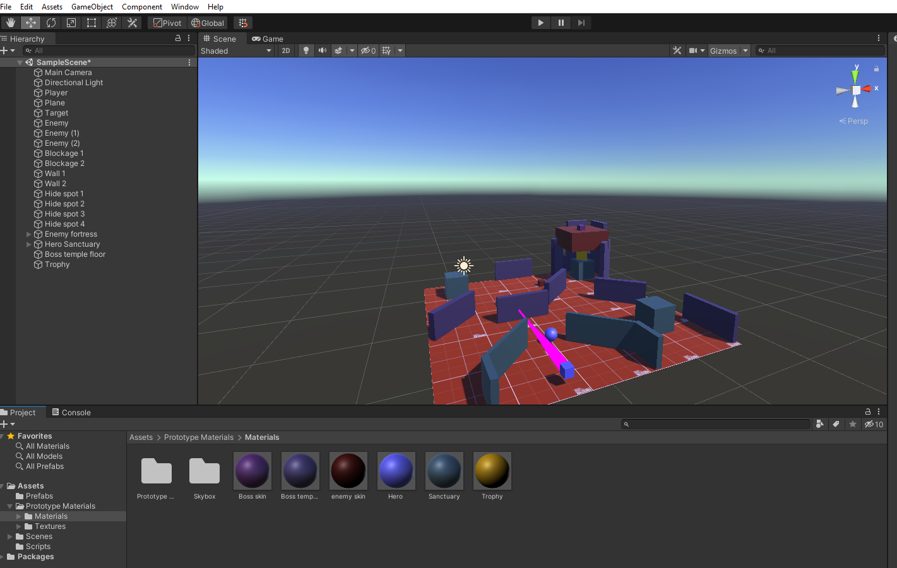Toggle scene lighting

[x=306, y=50]
